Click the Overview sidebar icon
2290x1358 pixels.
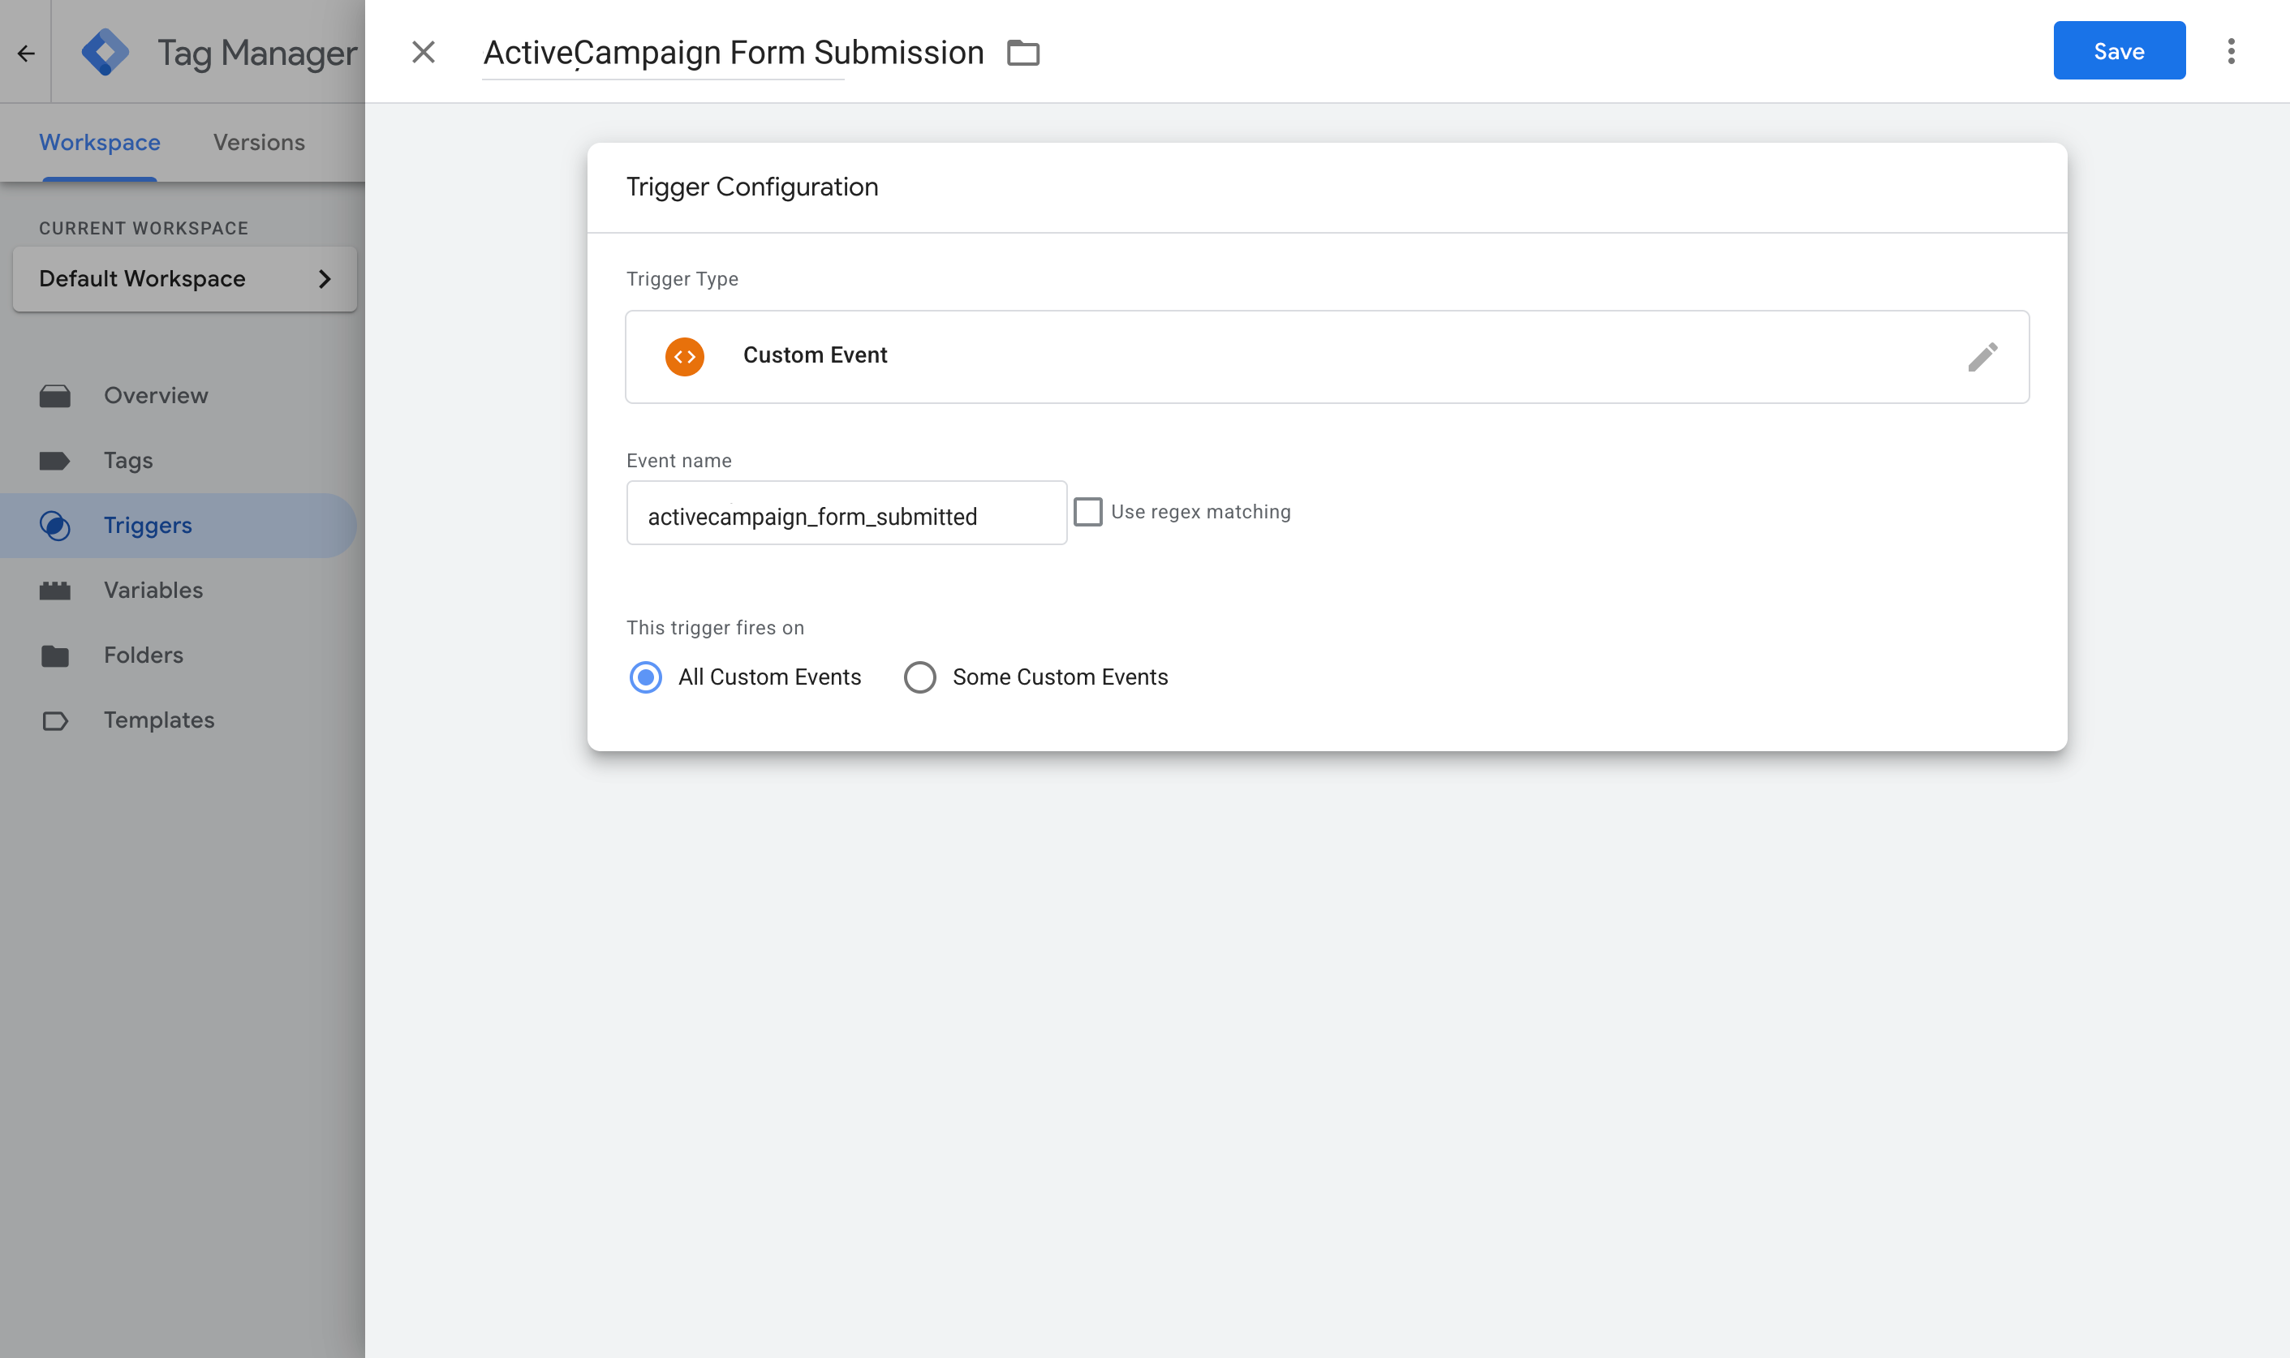pyautogui.click(x=55, y=395)
